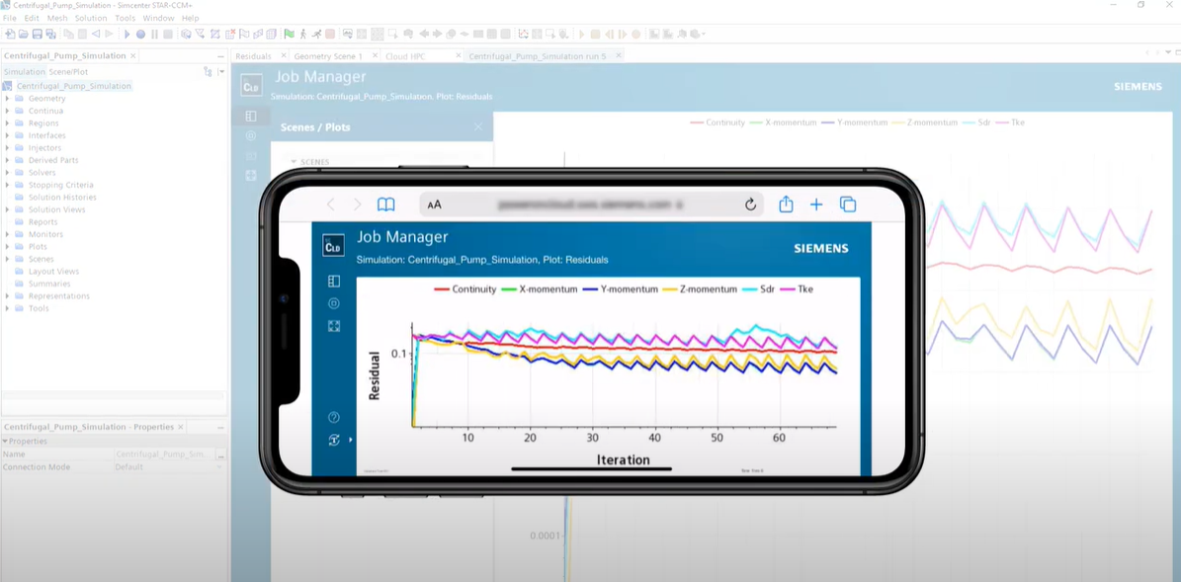Open the help question mark icon
The image size is (1181, 582).
click(x=334, y=417)
